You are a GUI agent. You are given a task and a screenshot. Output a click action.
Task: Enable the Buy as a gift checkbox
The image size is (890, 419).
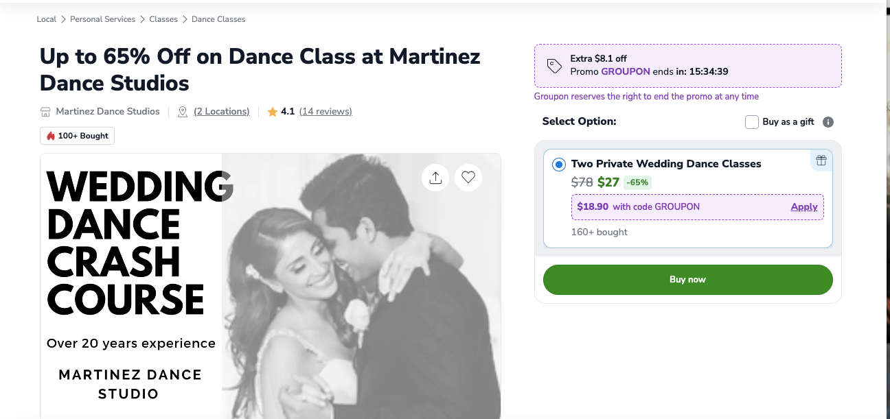click(x=752, y=122)
